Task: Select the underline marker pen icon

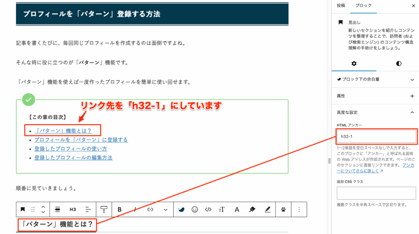Action: pos(268,209)
